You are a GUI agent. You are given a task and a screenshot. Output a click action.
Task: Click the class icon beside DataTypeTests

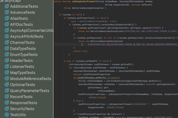[x=7, y=48]
